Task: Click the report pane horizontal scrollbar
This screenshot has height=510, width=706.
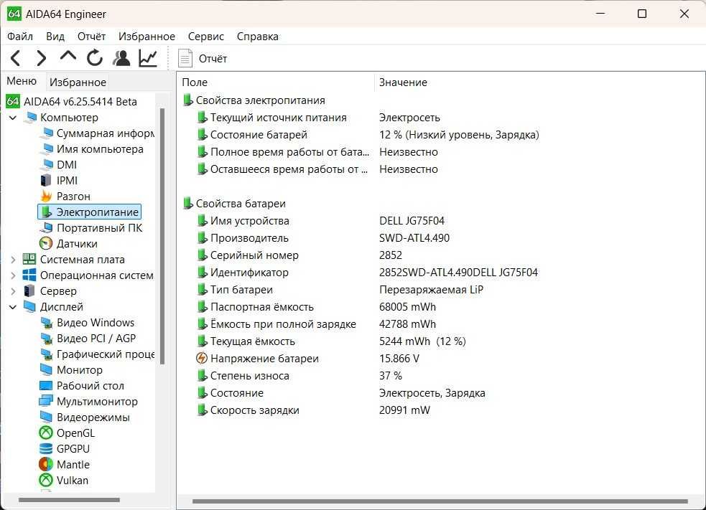Action: (x=440, y=501)
